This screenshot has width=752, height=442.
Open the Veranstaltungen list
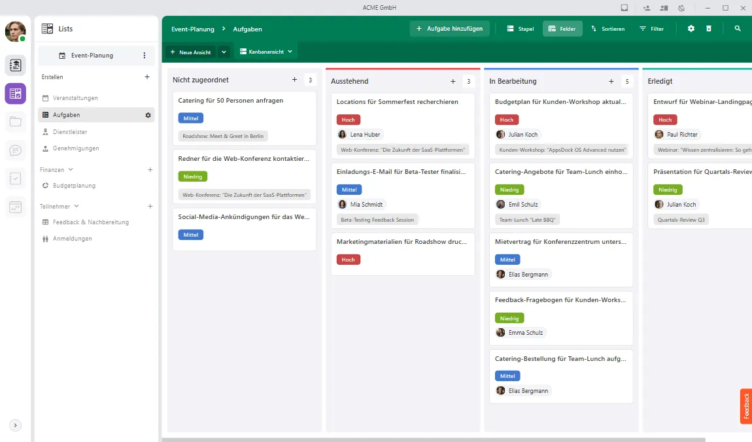(x=96, y=98)
